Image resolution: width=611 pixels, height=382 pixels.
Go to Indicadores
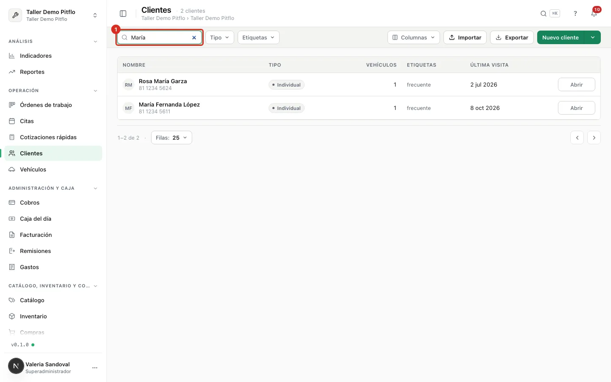(x=53, y=56)
